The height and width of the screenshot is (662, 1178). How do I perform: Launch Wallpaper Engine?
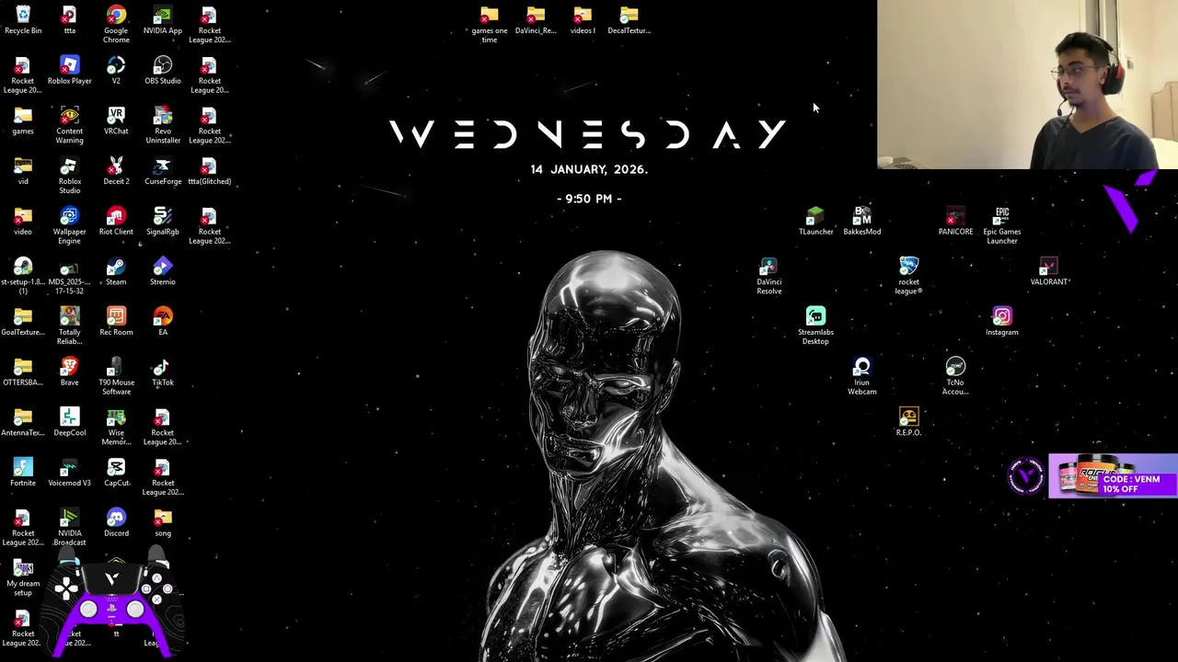(70, 226)
